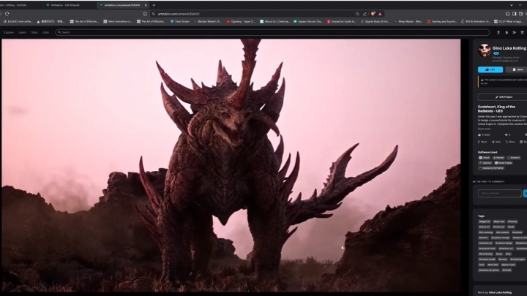Share the artwork on Facebook
Viewport: 527px width, 296px height.
point(482,142)
